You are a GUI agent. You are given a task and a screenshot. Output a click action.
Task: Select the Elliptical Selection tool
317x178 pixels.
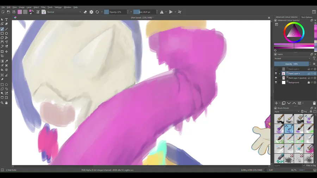point(6,84)
